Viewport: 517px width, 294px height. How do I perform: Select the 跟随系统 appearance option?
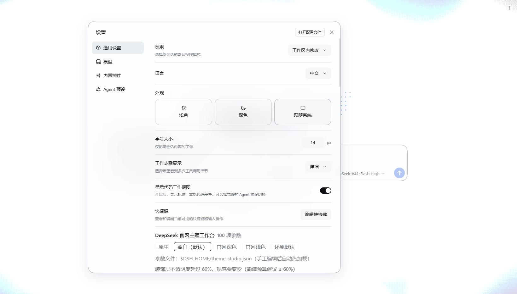coord(303,112)
